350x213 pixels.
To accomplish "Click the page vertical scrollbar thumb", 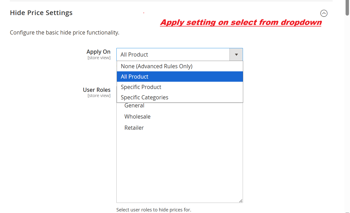I will click(x=347, y=8).
